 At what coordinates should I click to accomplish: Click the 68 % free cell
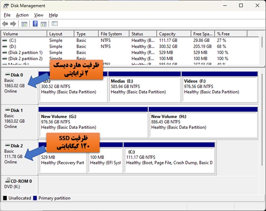pos(222,46)
